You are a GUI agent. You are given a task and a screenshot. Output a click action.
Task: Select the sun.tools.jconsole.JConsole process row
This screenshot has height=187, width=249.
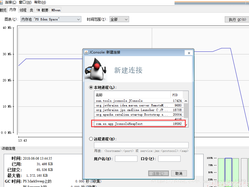click(x=139, y=101)
